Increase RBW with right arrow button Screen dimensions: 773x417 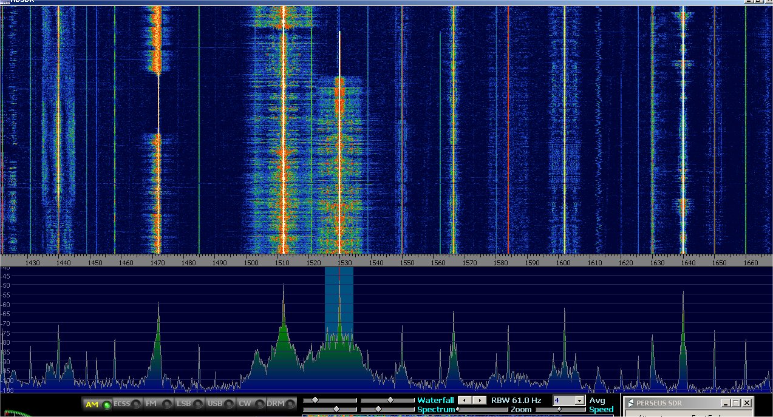pyautogui.click(x=480, y=401)
